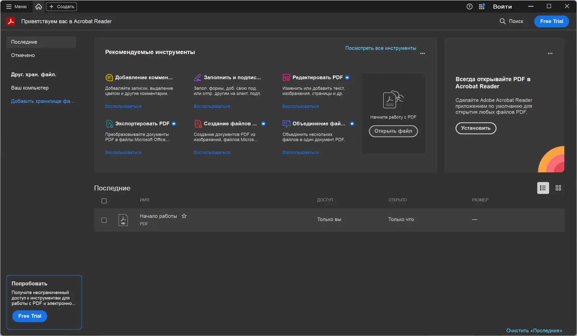The height and width of the screenshot is (336, 577).
Task: Star the Начало работы file
Action: 184,216
